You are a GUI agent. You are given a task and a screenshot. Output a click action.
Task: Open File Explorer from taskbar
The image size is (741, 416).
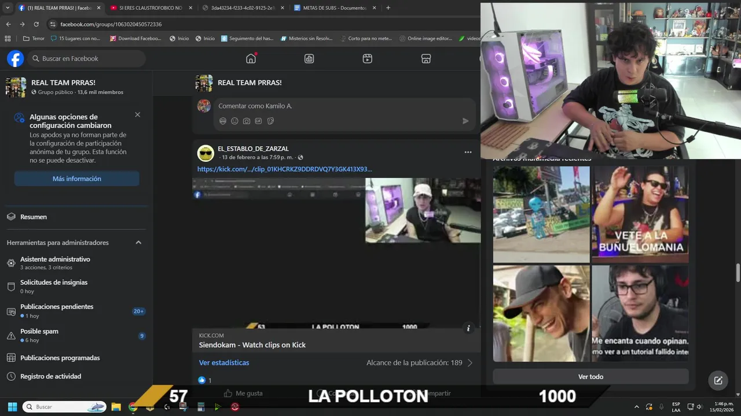[x=116, y=407]
